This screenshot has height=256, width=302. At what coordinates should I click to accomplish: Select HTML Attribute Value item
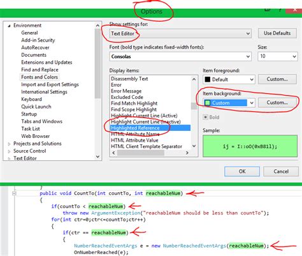[134, 140]
